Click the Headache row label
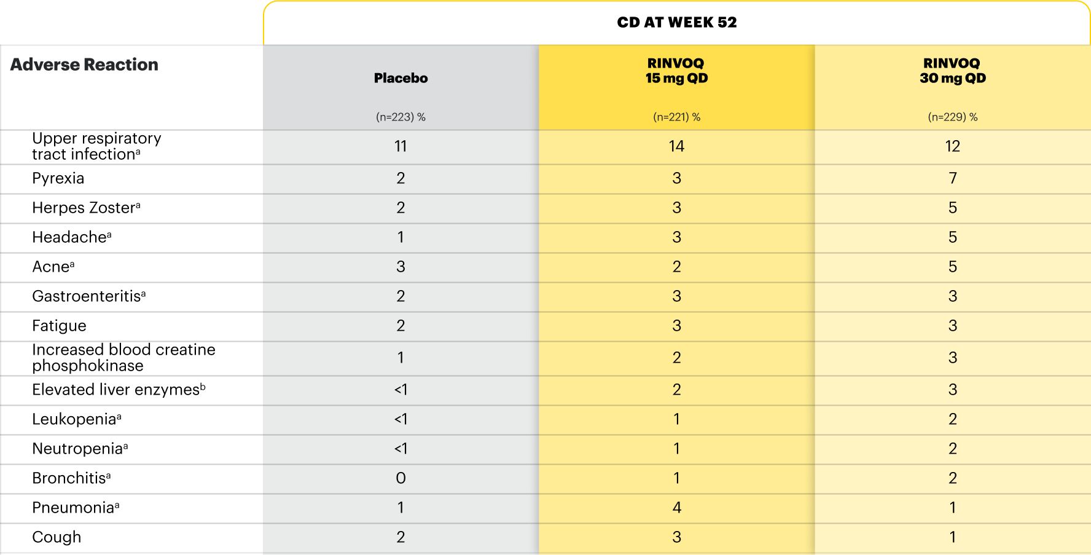Screen dimensions: 1091x555 (72, 237)
